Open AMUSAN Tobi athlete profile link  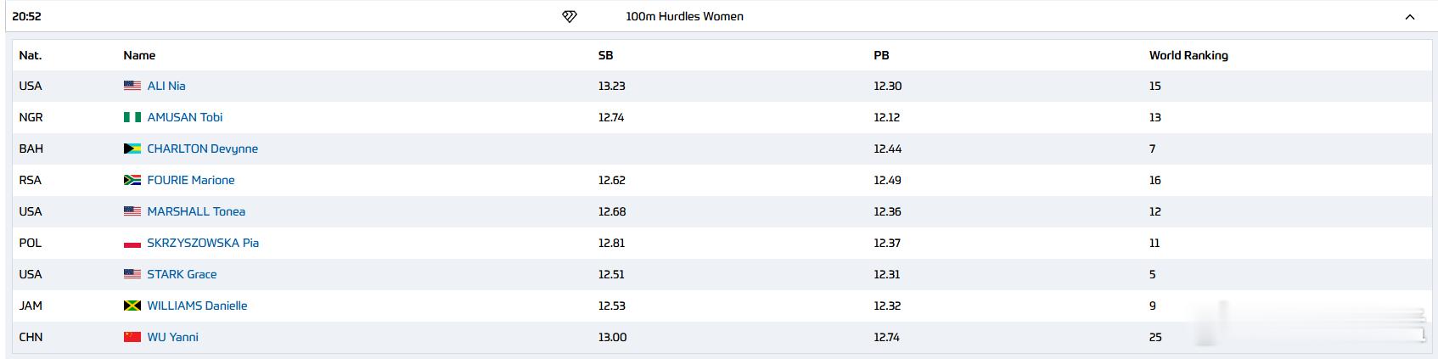coord(185,117)
